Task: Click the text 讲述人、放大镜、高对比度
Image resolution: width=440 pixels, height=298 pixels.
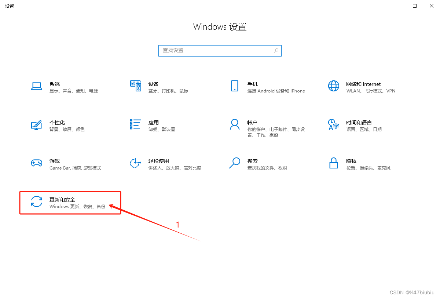Action: 175,168
